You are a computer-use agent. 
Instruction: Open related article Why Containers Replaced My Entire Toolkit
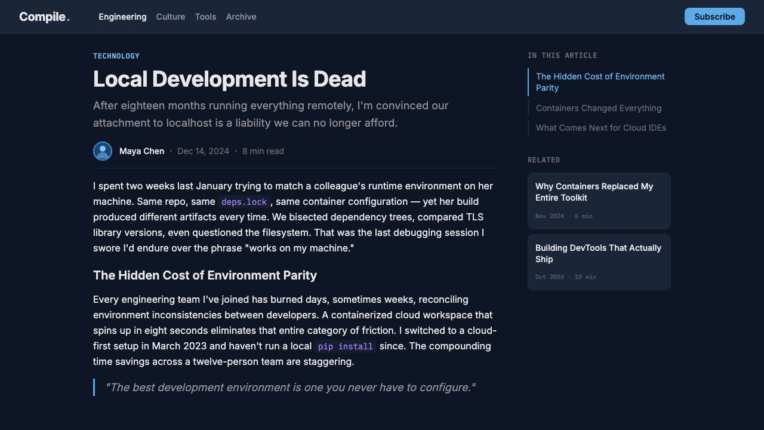click(x=599, y=201)
